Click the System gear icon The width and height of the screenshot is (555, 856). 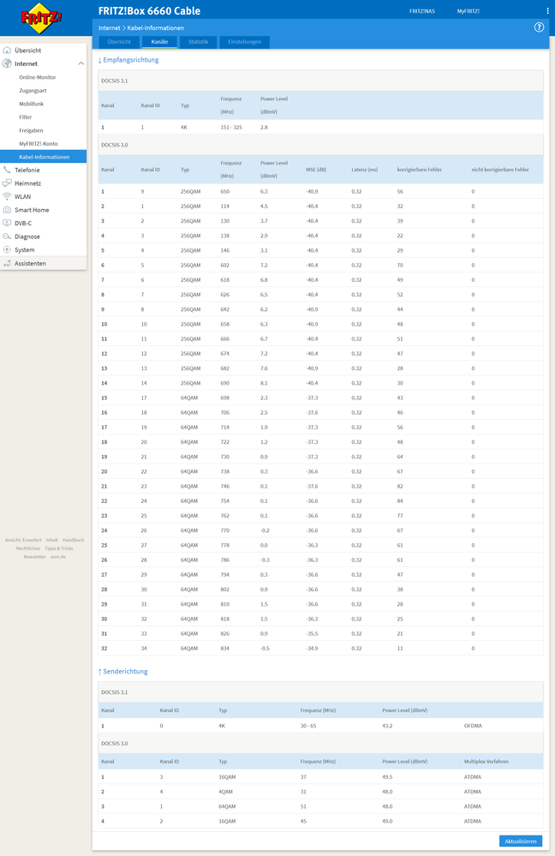[x=7, y=249]
